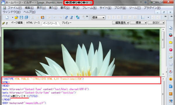Click the yellow folder icon in sidebar
Image resolution: width=175 pixels, height=105 pixels.
click(x=171, y=42)
